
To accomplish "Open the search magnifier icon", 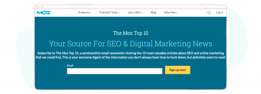I will coord(209,13).
